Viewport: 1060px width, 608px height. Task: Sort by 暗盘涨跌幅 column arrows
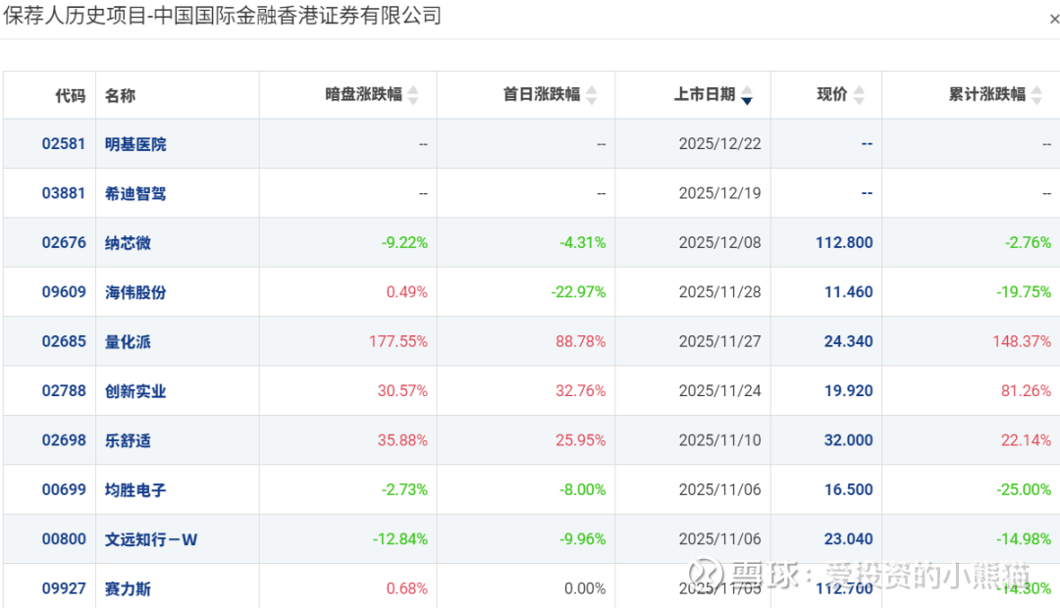click(413, 95)
